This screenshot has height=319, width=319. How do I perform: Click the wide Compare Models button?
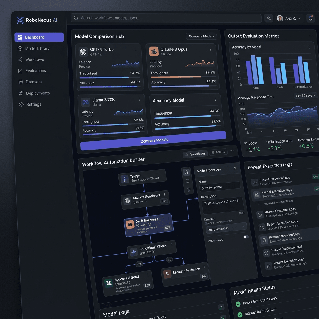click(x=153, y=140)
